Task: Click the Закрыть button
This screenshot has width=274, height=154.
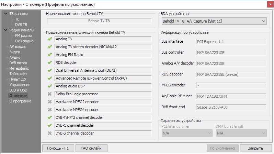Action: [255, 148]
